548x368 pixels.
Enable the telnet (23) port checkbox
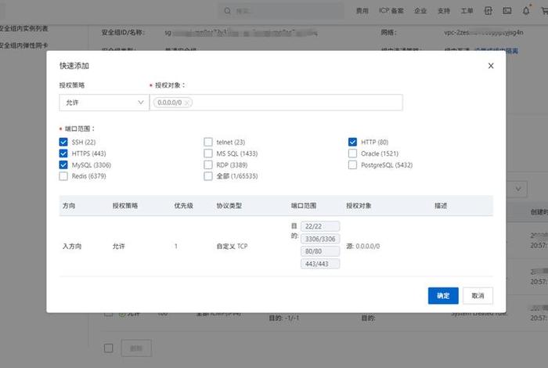click(208, 142)
